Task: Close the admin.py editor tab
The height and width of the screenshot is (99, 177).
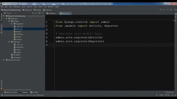Action: pyautogui.click(x=70, y=13)
